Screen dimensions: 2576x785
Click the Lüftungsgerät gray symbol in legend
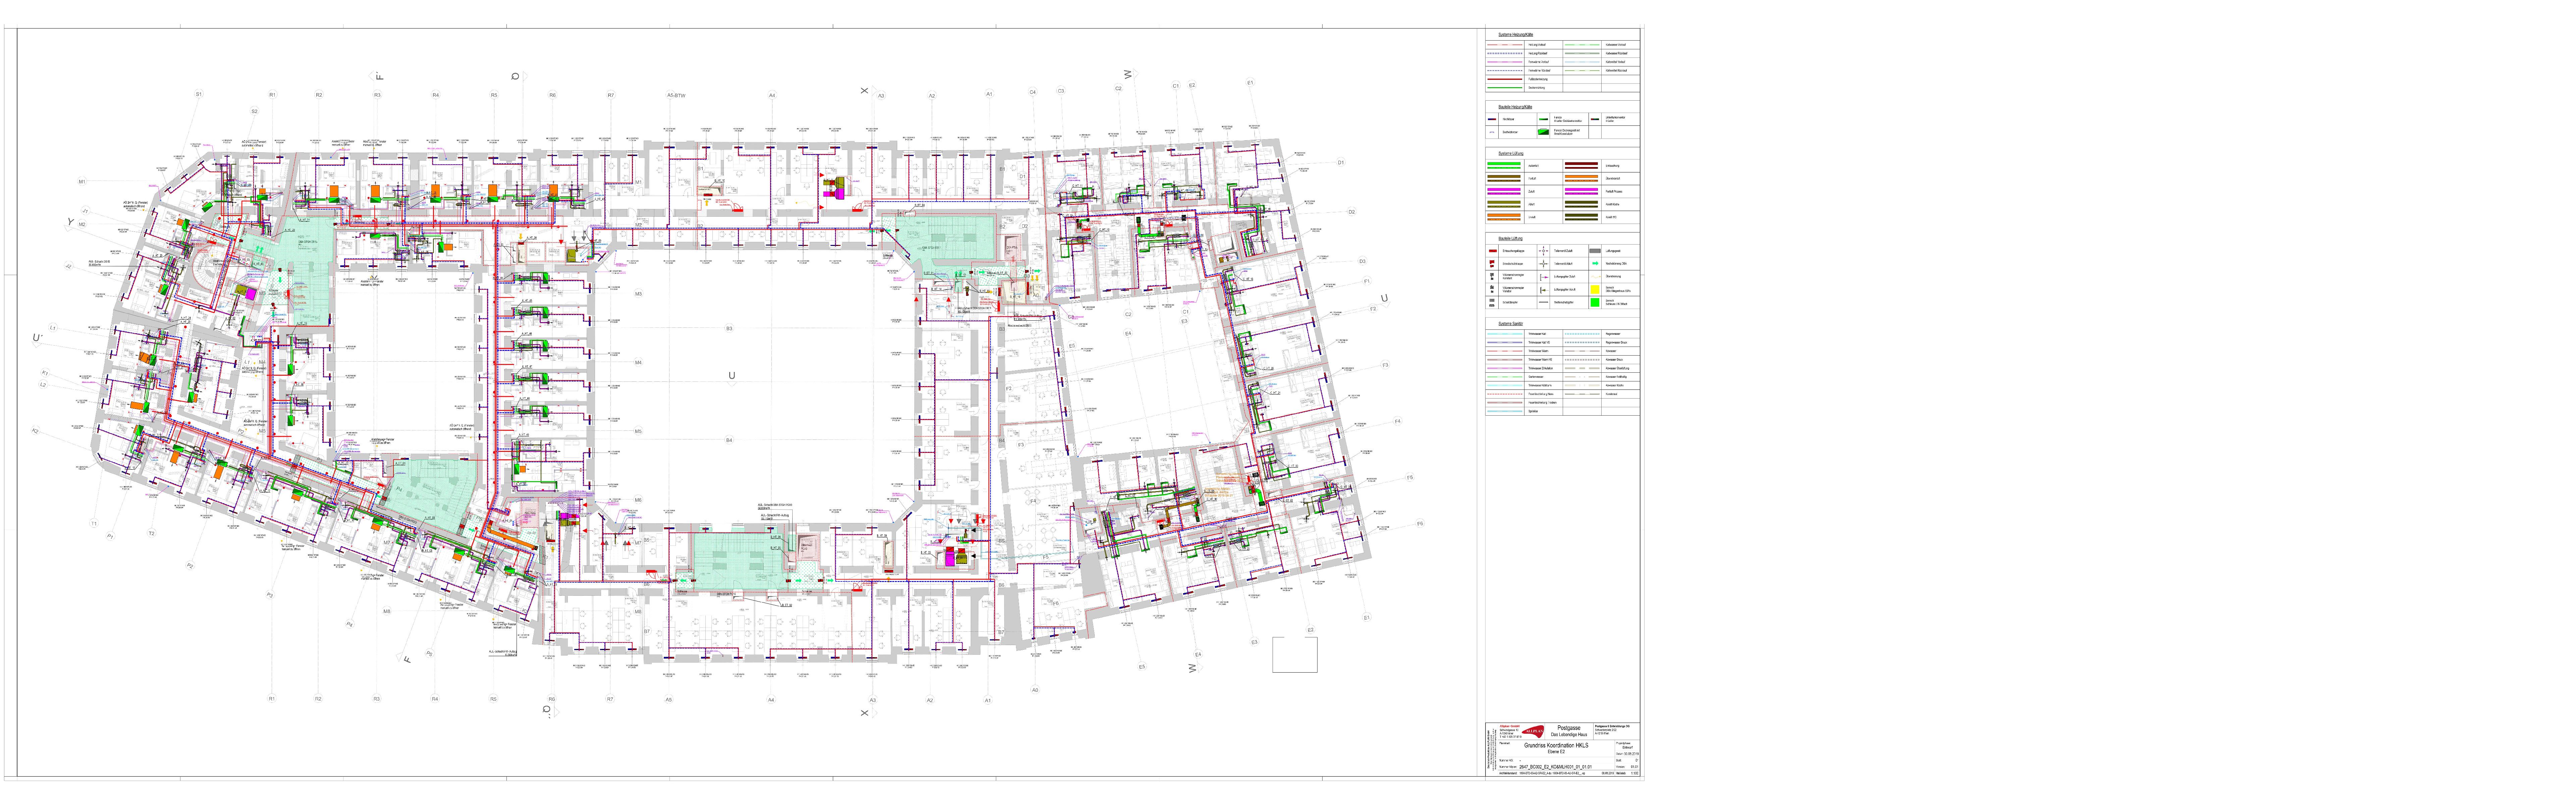(x=1595, y=251)
